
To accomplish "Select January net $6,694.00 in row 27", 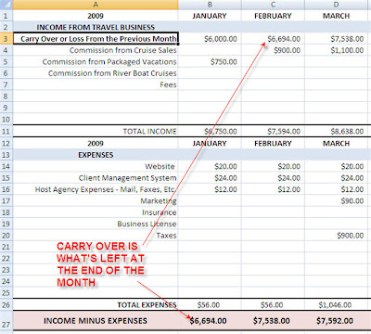I will (210, 321).
